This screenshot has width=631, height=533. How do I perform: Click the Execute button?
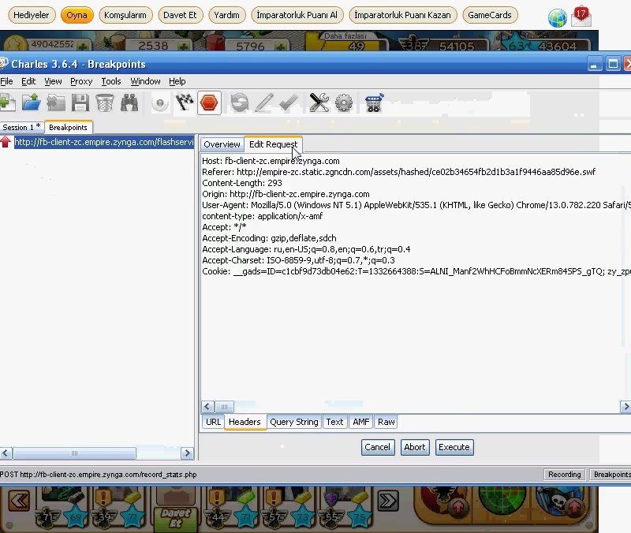coord(454,447)
